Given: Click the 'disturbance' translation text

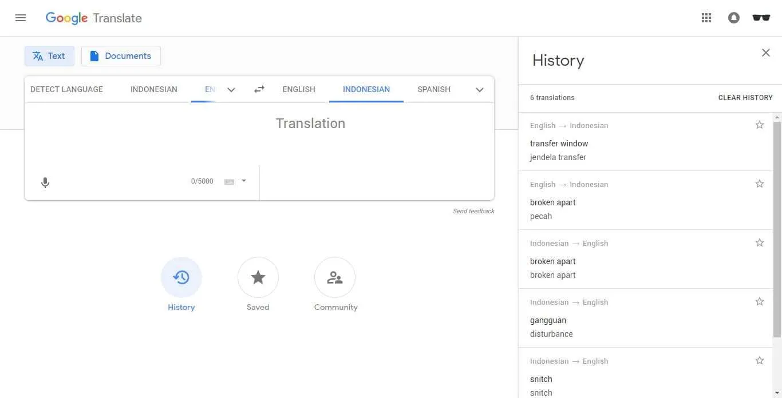Looking at the screenshot, I should pyautogui.click(x=551, y=334).
